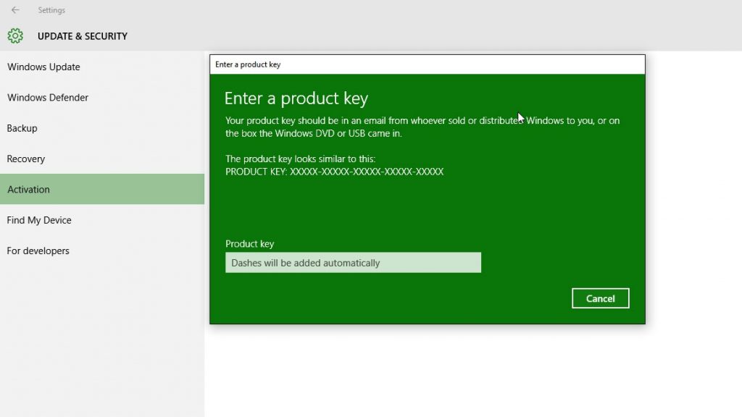Screen dimensions: 742x417
Task: Click the UPDATE & SECURITY title text
Action: pyautogui.click(x=83, y=36)
